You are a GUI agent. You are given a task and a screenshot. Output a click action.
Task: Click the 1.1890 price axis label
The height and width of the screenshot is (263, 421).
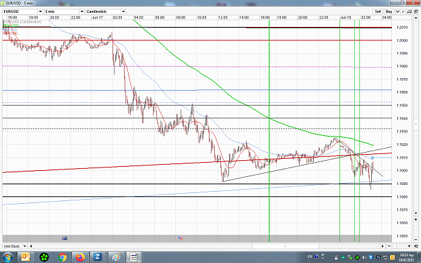(x=402, y=184)
